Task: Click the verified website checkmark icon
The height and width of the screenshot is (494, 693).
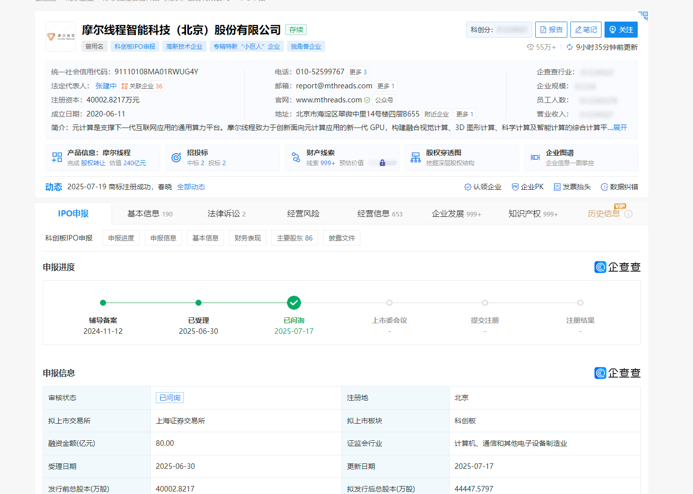Action: (x=367, y=100)
